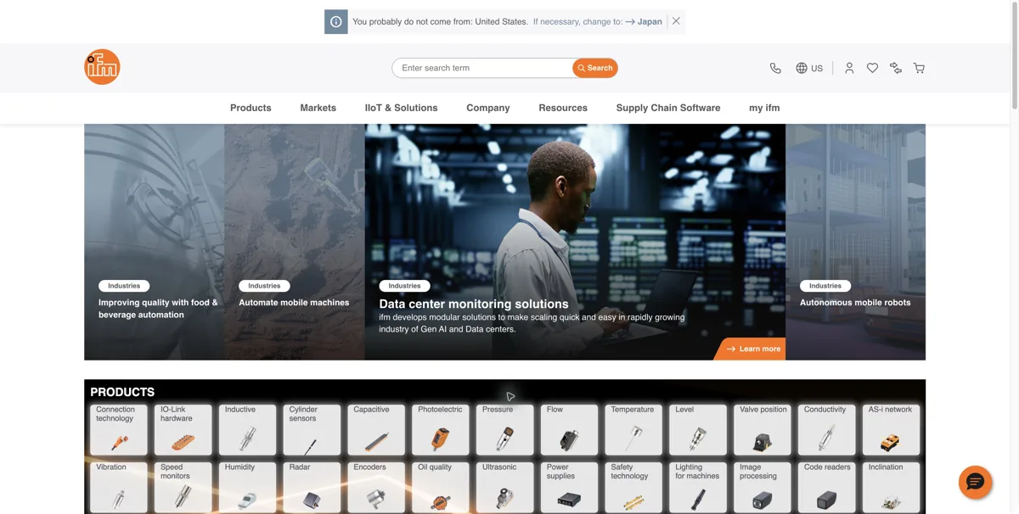Open Safety technology product tile
The image size is (1019, 514).
(633, 487)
